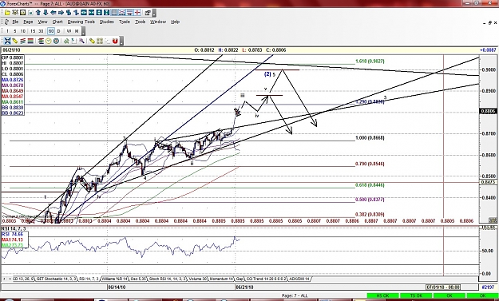Click the magnifier zoom icon
The height and width of the screenshot is (301, 499).
[81, 41]
